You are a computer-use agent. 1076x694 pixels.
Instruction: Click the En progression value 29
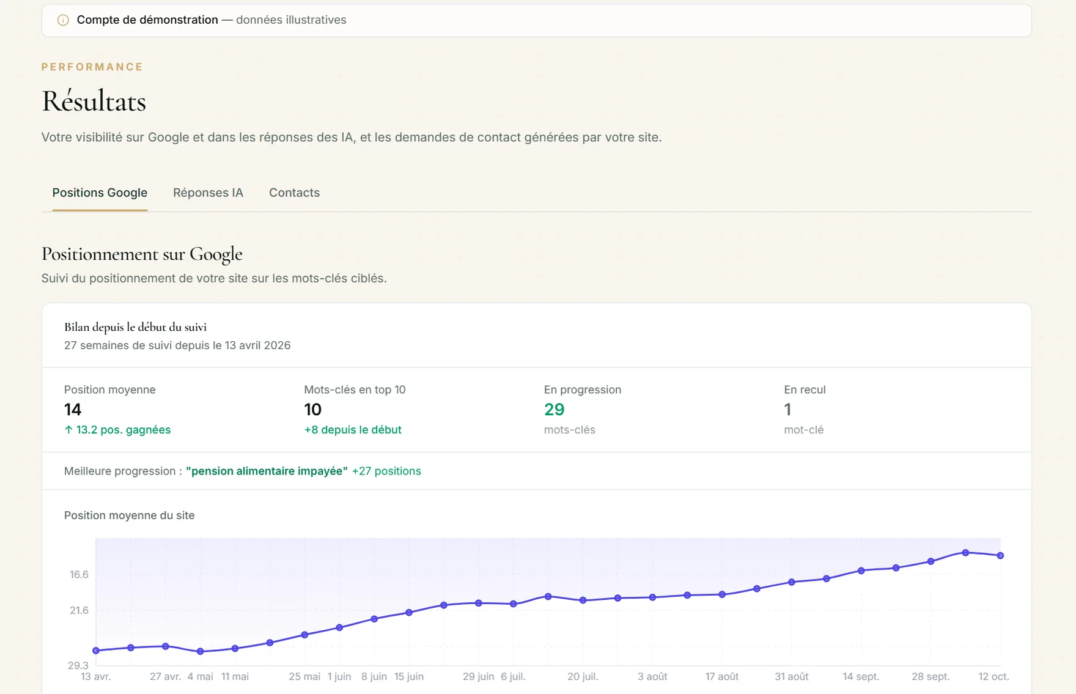(x=554, y=410)
